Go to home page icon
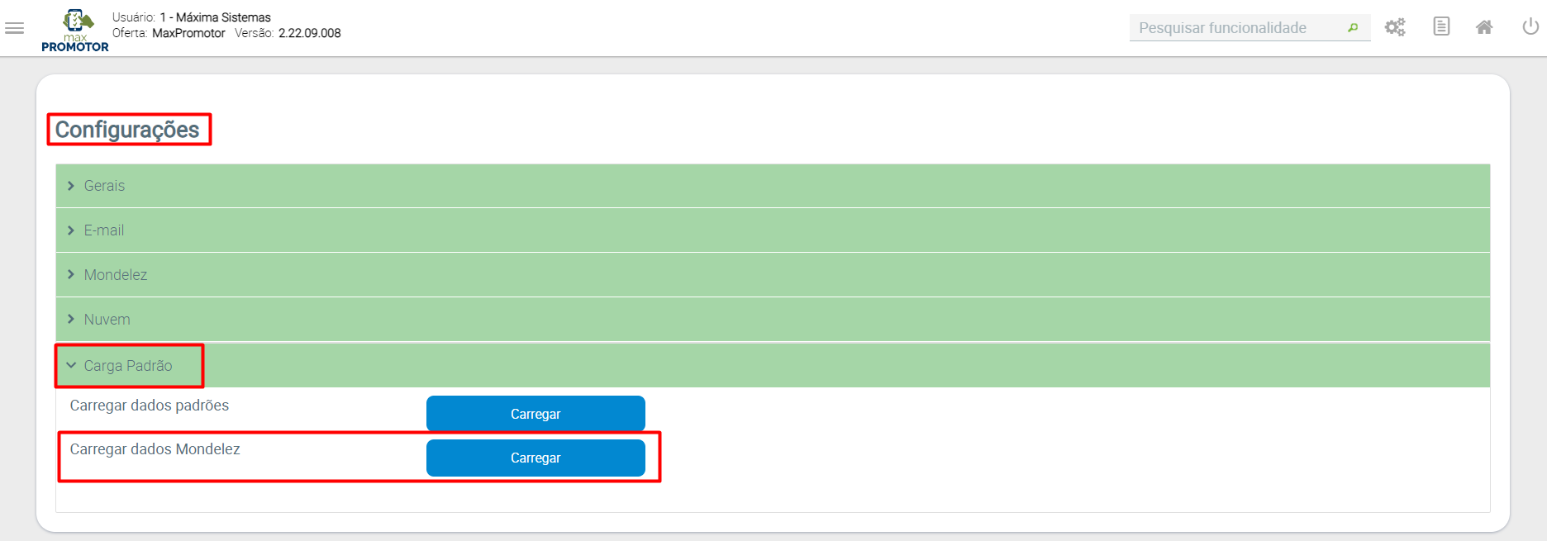Image resolution: width=1547 pixels, height=541 pixels. point(1484,27)
